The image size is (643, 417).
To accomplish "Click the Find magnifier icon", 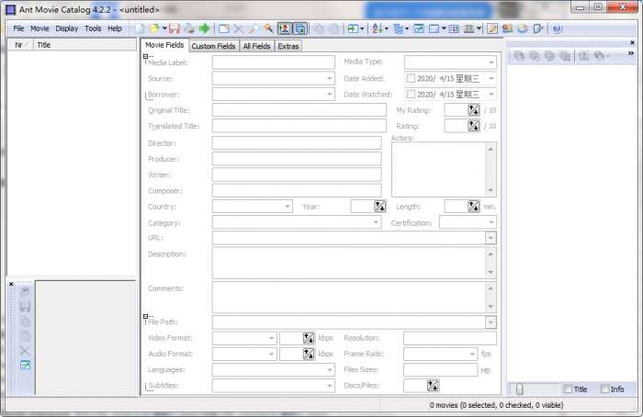I will tap(254, 28).
